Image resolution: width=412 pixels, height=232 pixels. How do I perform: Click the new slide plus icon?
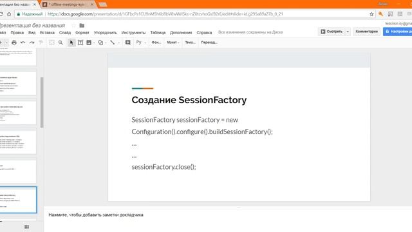click(x=1, y=43)
